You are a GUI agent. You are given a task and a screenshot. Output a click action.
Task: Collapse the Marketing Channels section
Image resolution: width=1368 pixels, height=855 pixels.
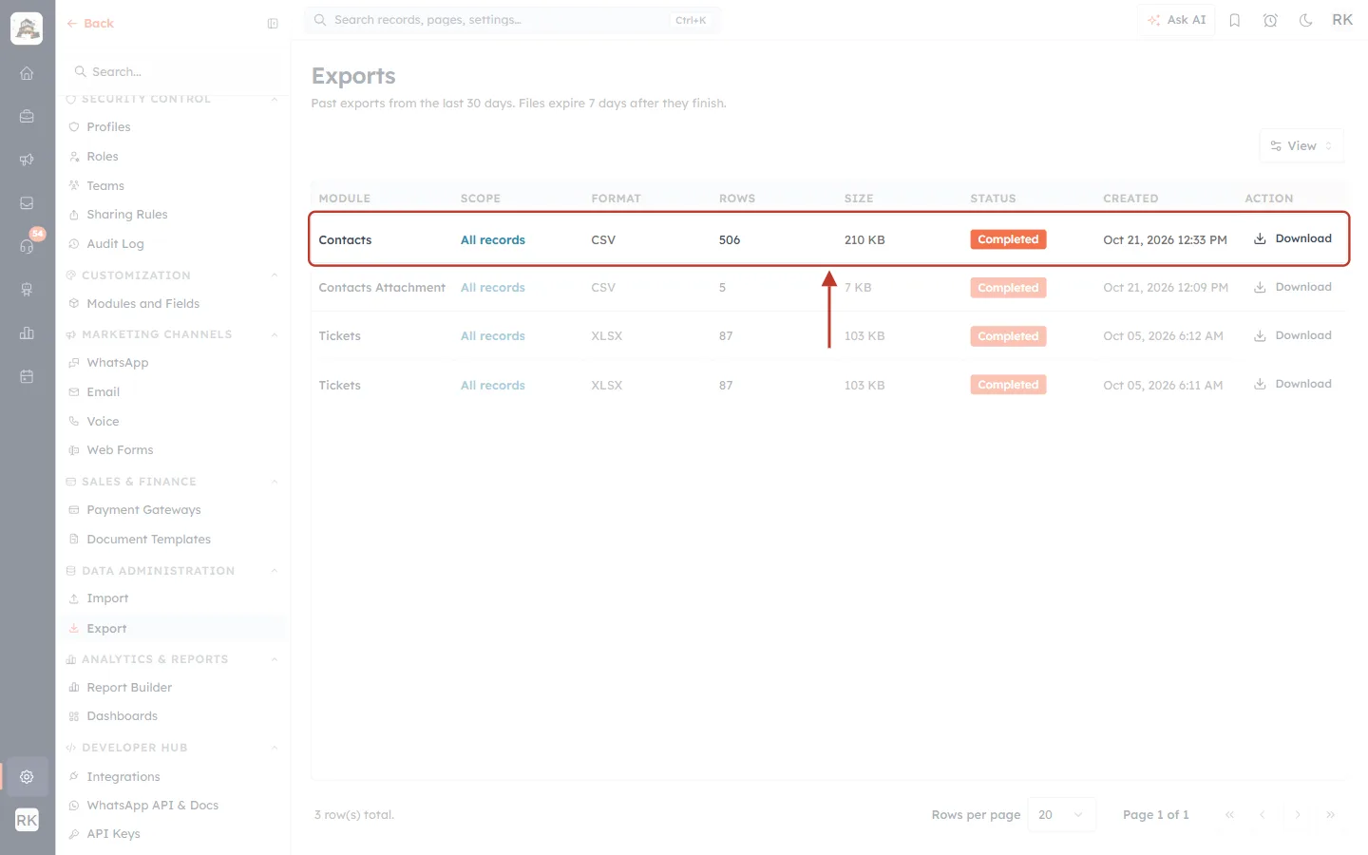pos(275,334)
